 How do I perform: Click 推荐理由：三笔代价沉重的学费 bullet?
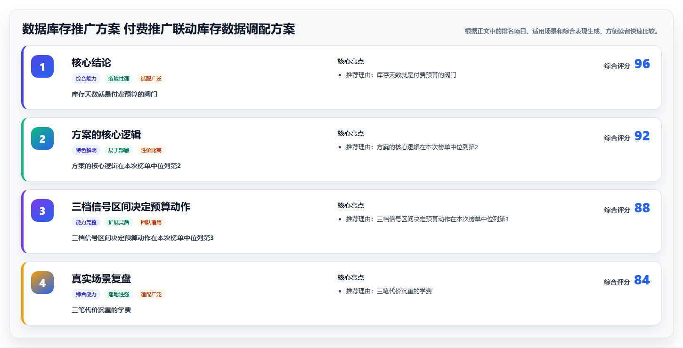[x=389, y=291]
